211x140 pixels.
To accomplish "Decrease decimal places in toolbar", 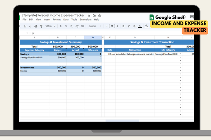I will click(x=71, y=26).
